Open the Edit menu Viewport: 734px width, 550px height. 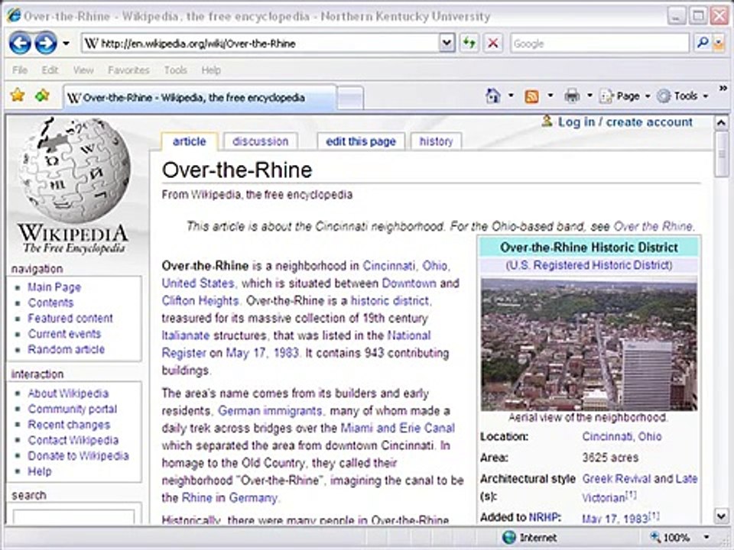click(x=50, y=70)
